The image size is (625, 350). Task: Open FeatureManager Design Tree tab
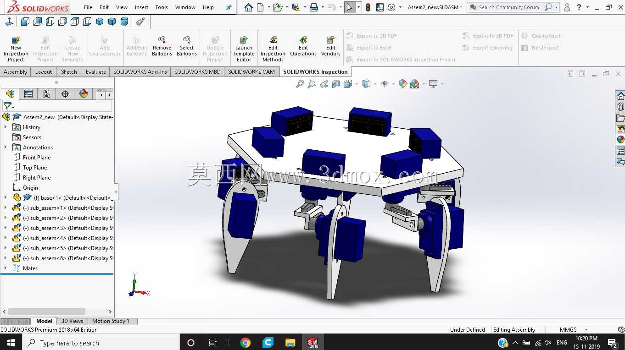[10, 94]
